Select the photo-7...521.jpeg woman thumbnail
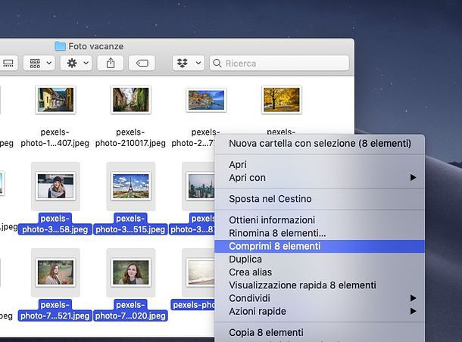This screenshot has height=342, width=462. click(x=55, y=272)
